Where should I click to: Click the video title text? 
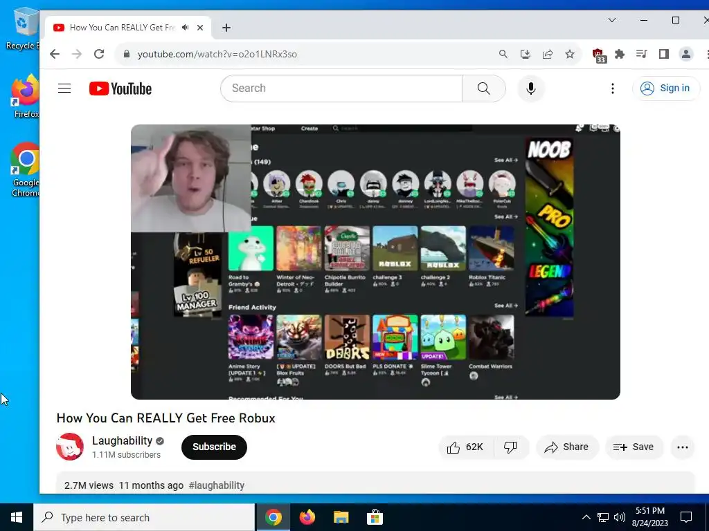click(x=166, y=418)
